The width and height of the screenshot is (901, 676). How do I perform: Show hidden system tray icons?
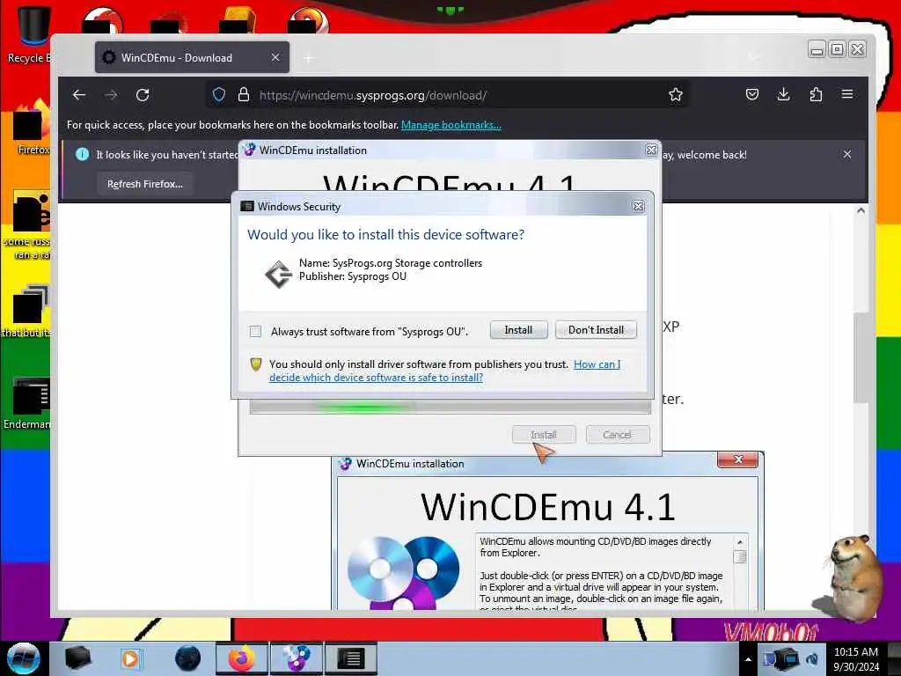748,659
